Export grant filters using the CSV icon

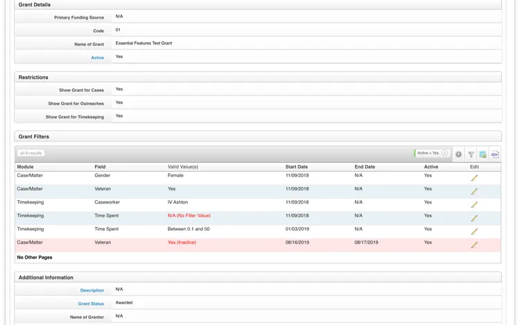point(494,154)
